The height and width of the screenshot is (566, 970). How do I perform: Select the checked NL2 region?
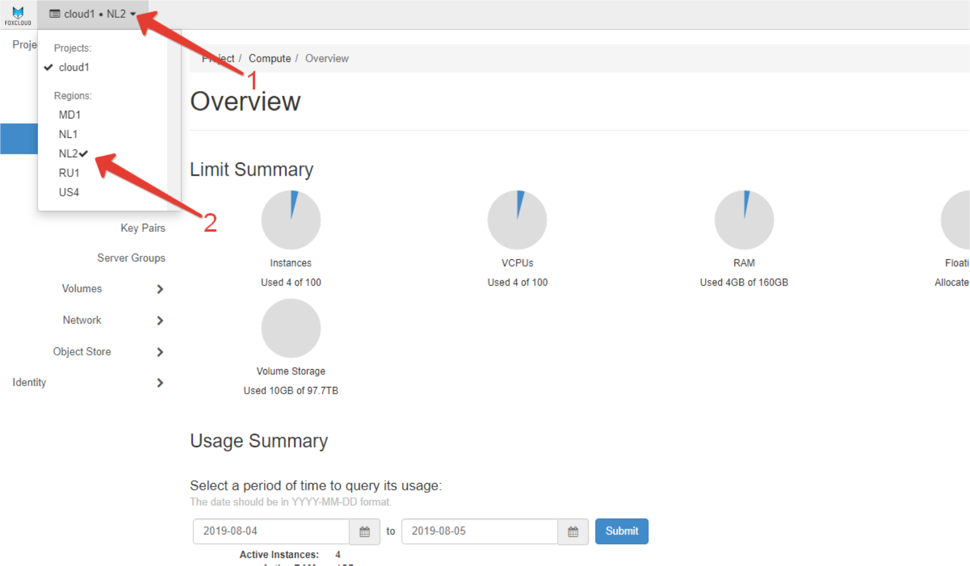pyautogui.click(x=69, y=153)
